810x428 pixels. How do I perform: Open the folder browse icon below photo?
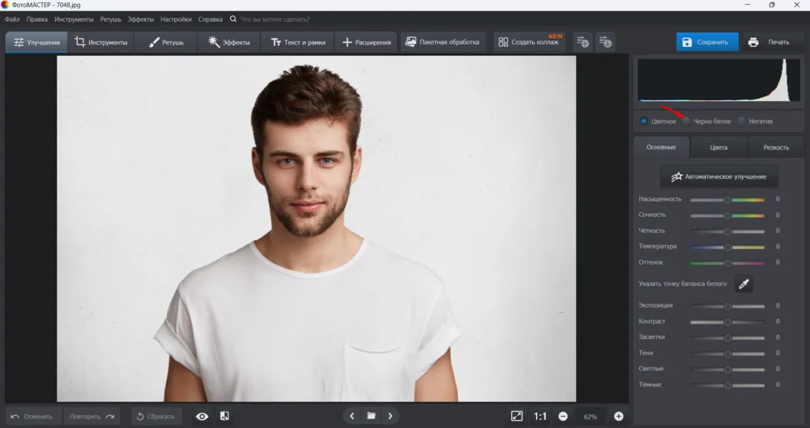click(x=371, y=416)
